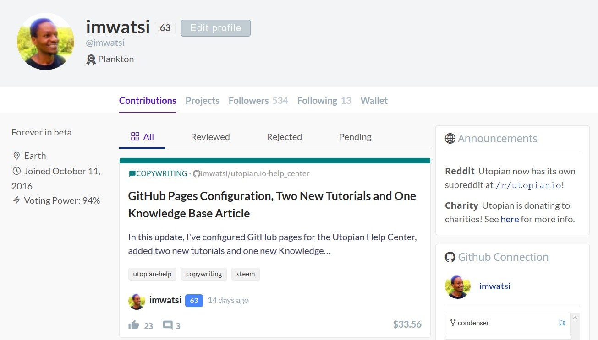
Task: Open the GitHub Pages Configuration post title
Action: [272, 205]
